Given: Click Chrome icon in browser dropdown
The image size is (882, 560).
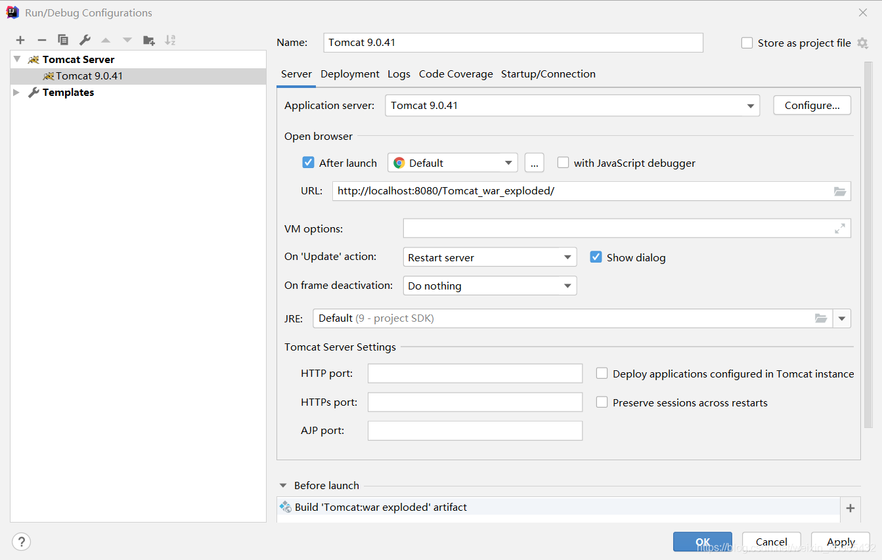Looking at the screenshot, I should 399,163.
